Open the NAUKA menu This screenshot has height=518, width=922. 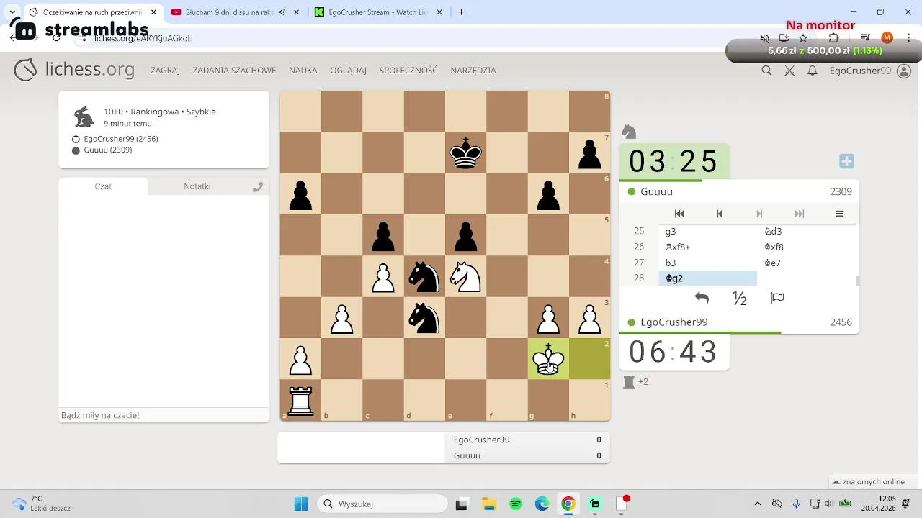[303, 71]
